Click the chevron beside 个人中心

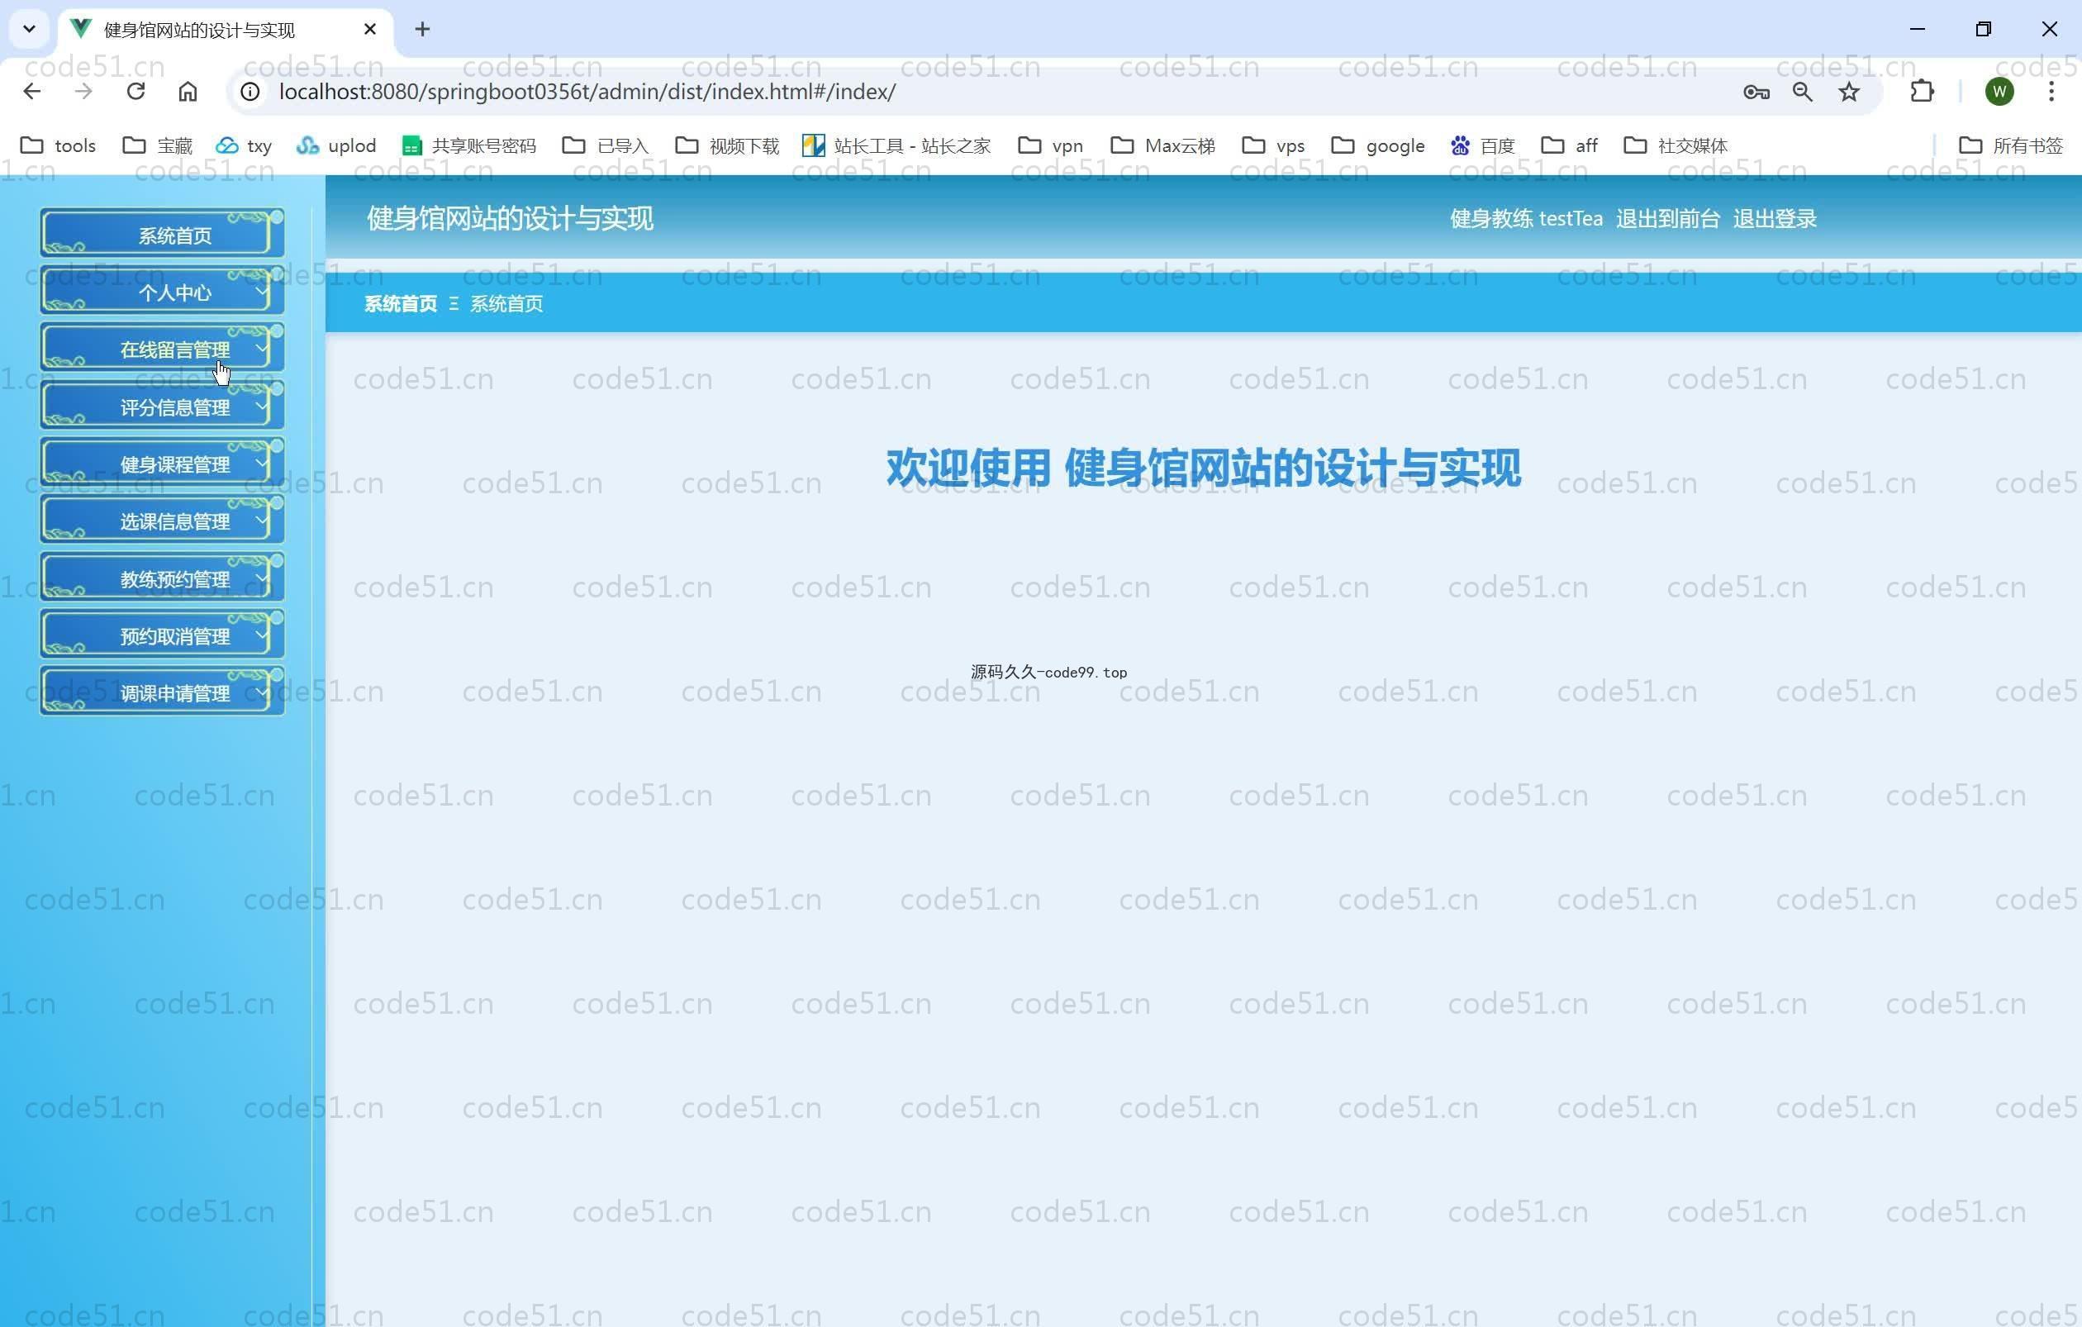coord(260,292)
